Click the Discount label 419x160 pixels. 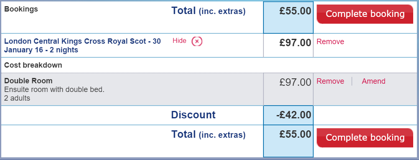point(193,115)
